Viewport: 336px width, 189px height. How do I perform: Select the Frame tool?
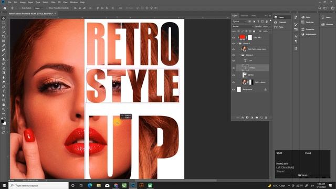pyautogui.click(x=4, y=41)
